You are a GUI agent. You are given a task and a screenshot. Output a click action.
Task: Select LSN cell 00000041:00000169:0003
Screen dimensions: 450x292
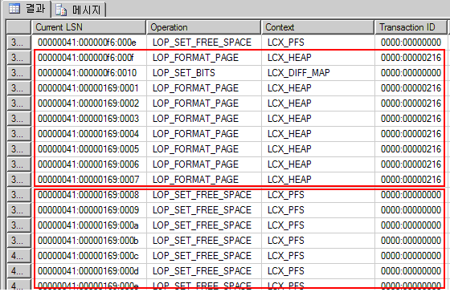(89, 119)
